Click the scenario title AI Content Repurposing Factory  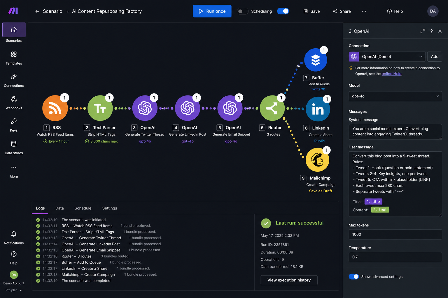coord(107,11)
